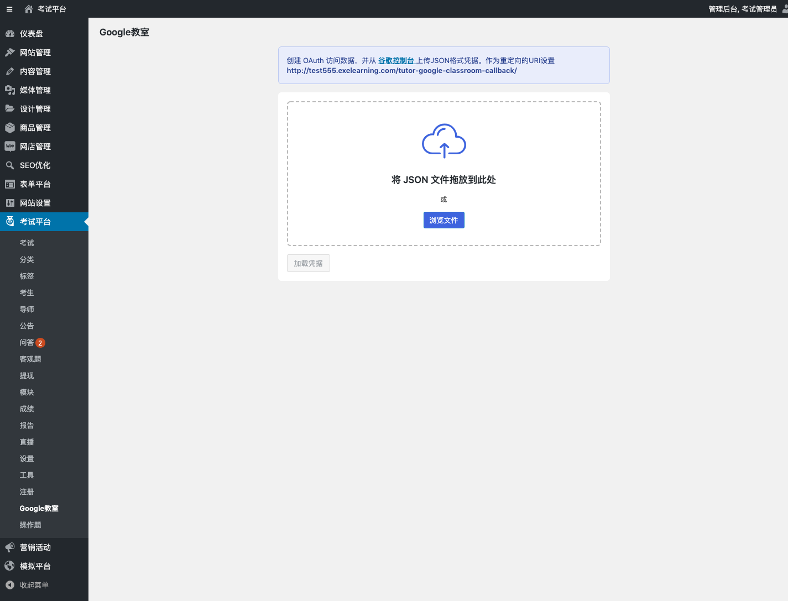Click the hamburger menu icon in top bar
The height and width of the screenshot is (601, 788).
point(9,9)
